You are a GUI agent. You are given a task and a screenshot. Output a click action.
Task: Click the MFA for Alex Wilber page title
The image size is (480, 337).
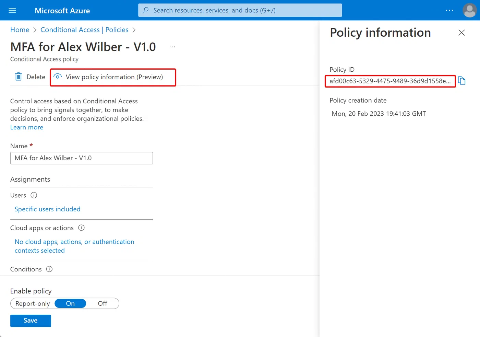(83, 47)
